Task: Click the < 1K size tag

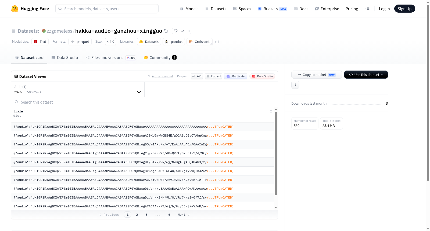Action: tap(110, 42)
